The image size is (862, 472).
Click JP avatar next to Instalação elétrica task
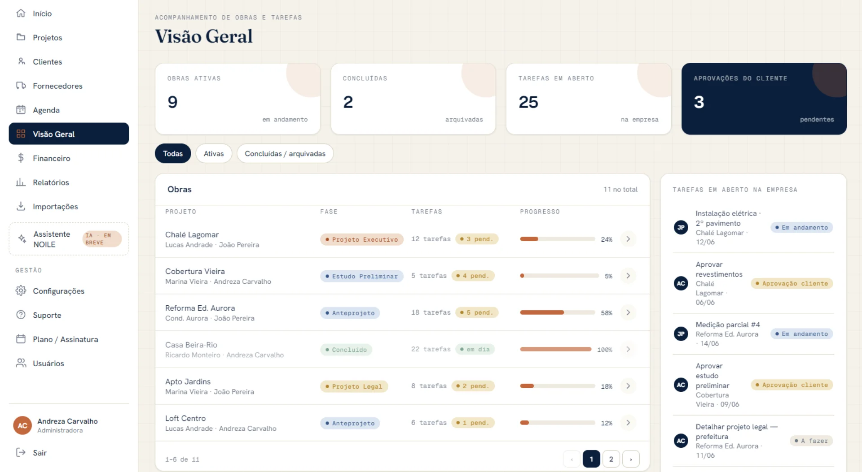point(681,227)
